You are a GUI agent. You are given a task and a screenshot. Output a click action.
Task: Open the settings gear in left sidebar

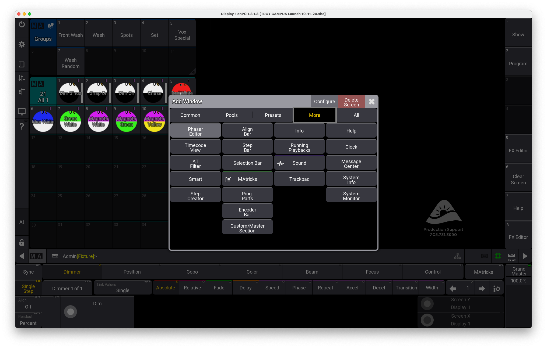[22, 44]
